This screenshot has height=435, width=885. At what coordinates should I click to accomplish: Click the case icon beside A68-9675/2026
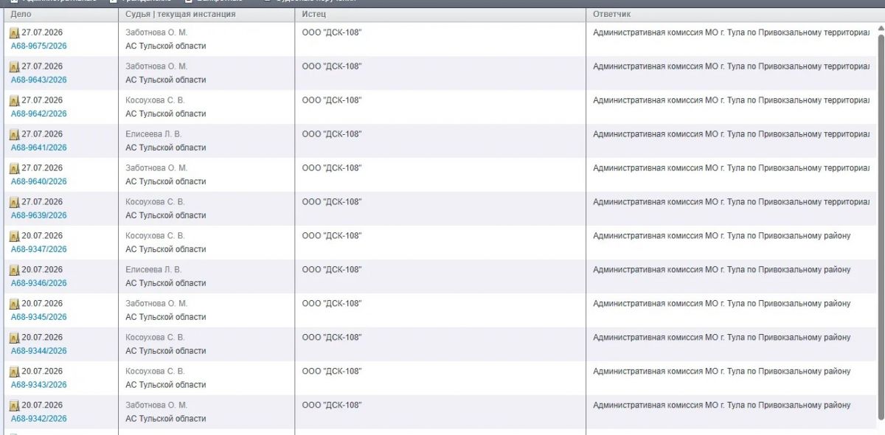coord(14,33)
